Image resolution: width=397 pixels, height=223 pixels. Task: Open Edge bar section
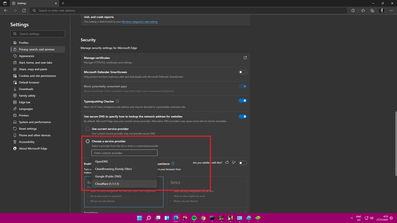coord(38,102)
